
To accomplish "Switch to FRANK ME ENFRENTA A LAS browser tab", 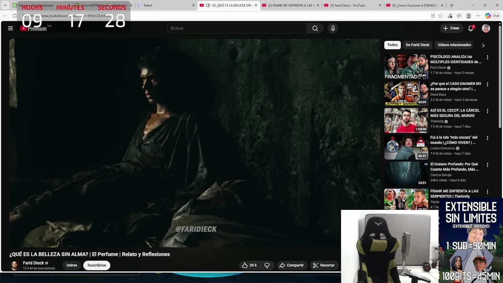I will click(x=290, y=5).
